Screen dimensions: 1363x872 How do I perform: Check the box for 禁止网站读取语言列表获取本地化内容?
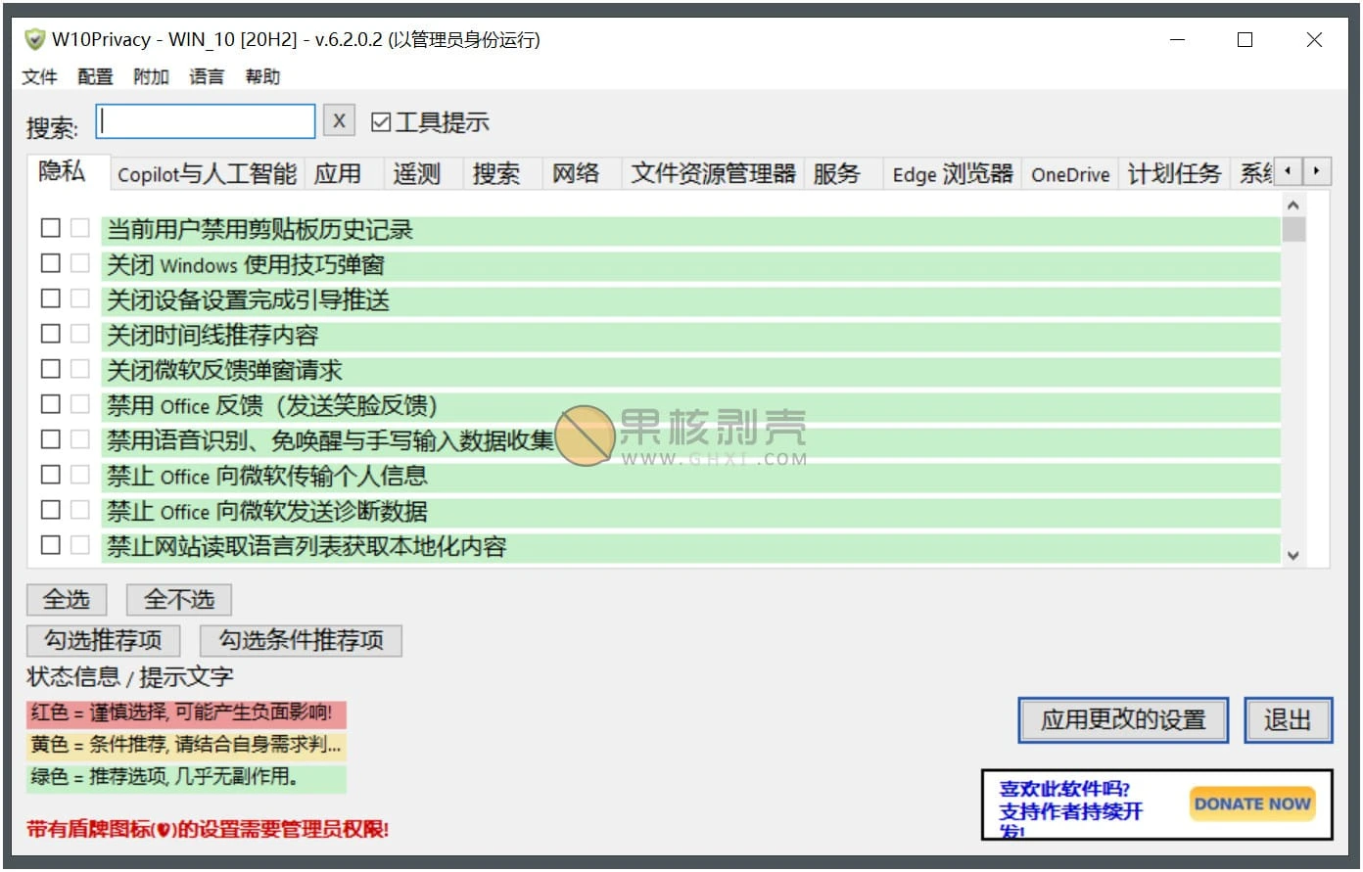click(x=51, y=545)
